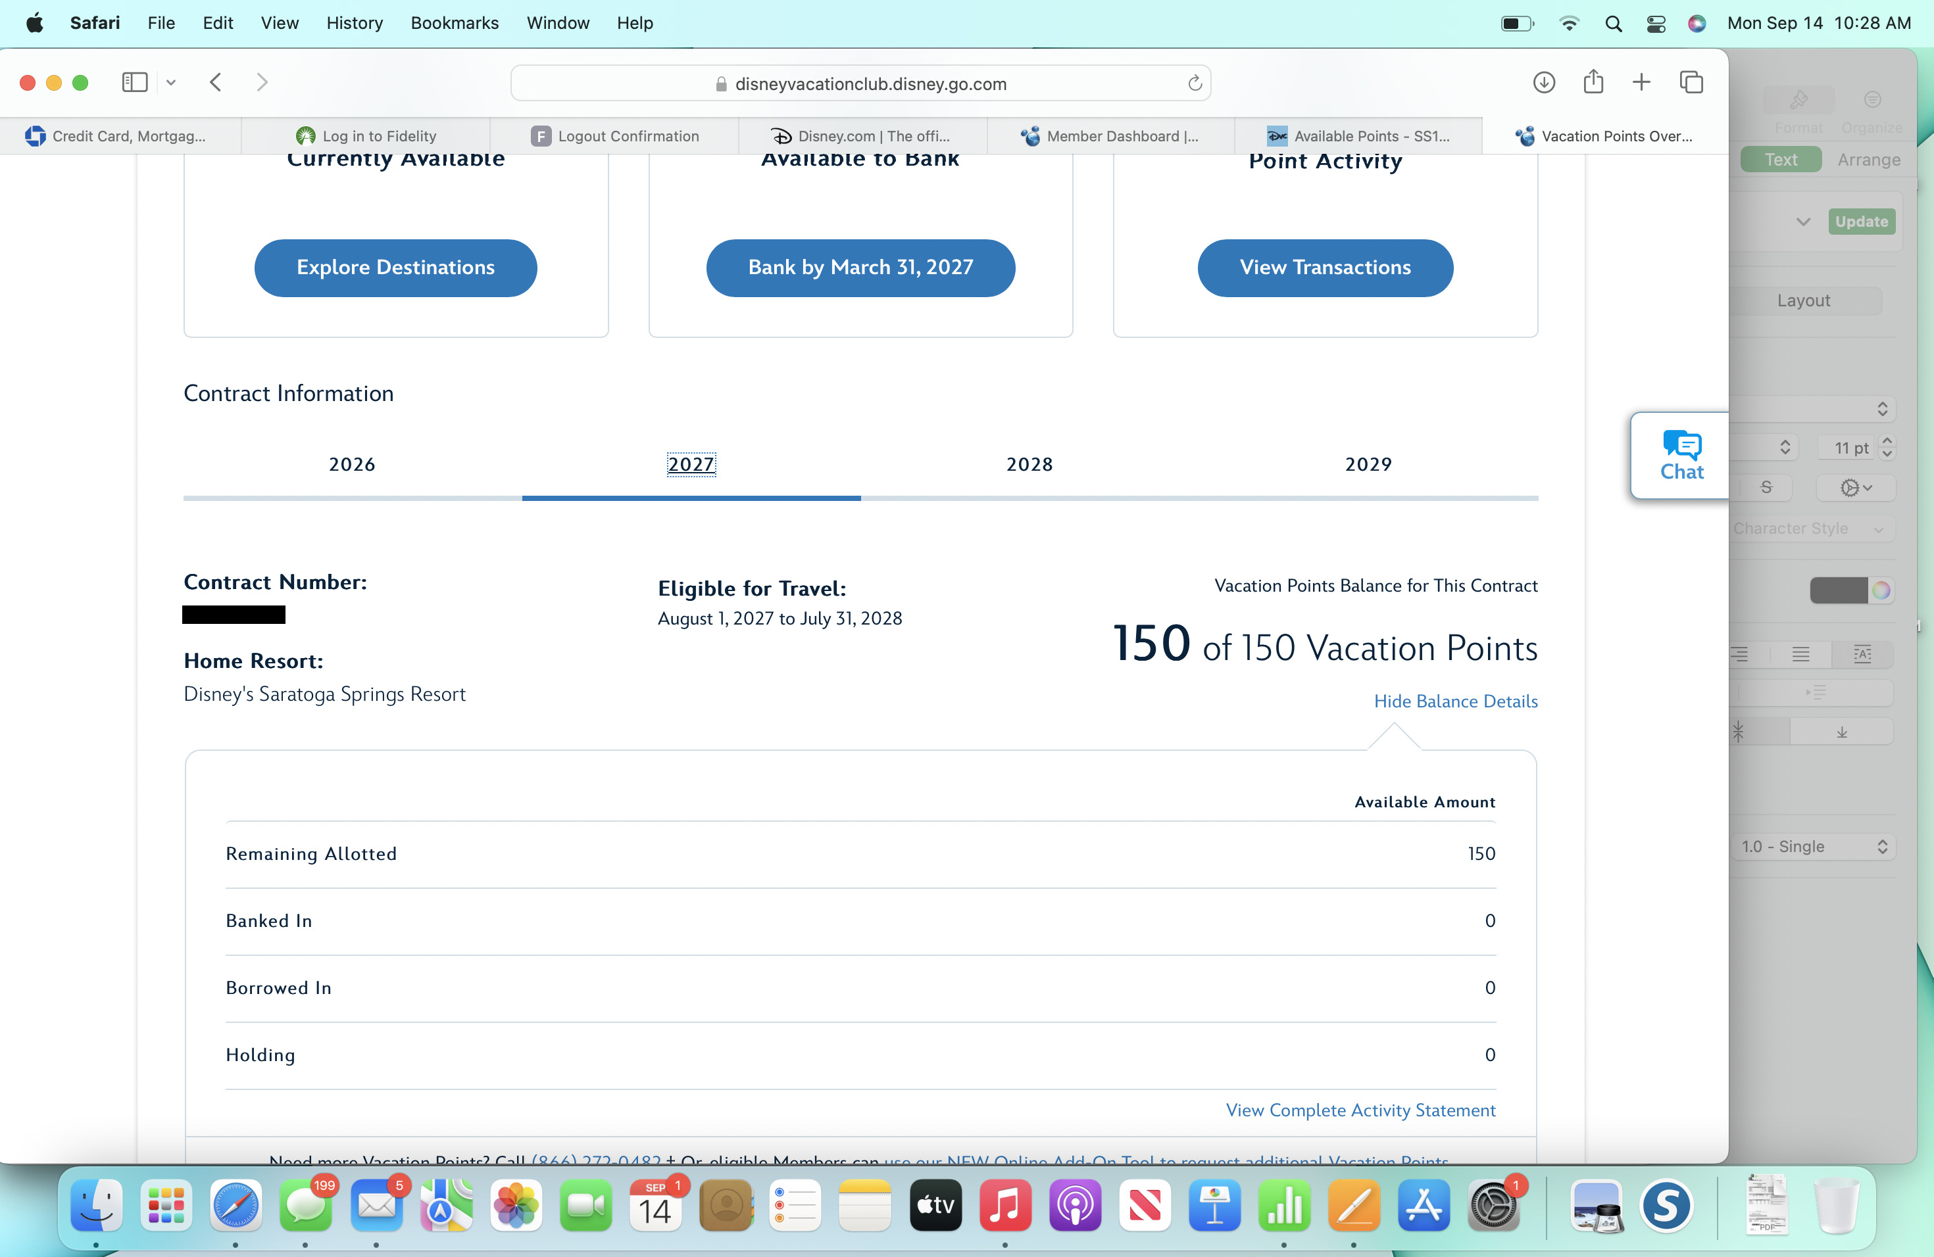
Task: Reload the current page
Action: 1195,83
